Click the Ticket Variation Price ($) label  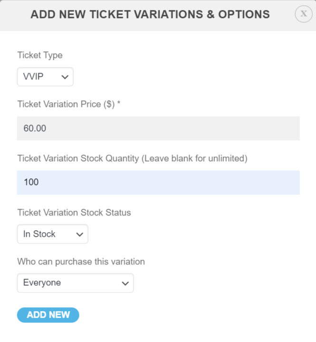click(x=66, y=104)
